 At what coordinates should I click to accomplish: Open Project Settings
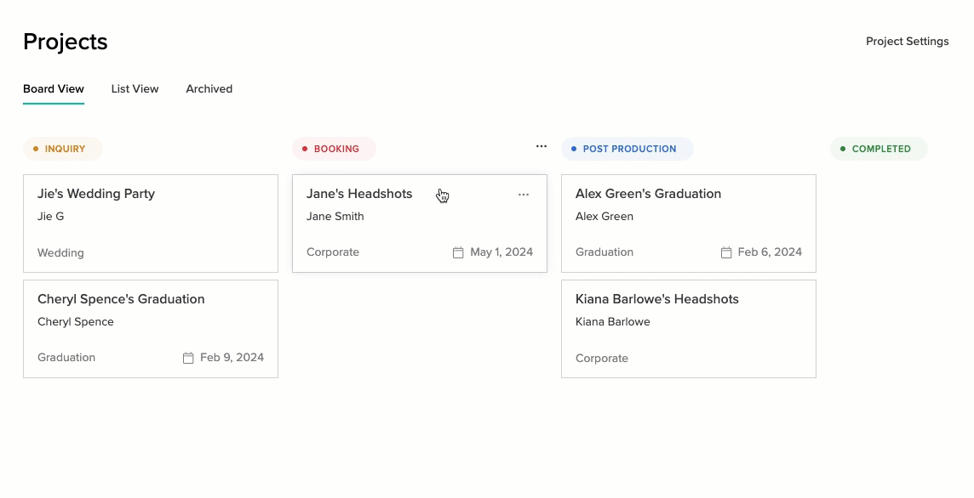pos(907,41)
